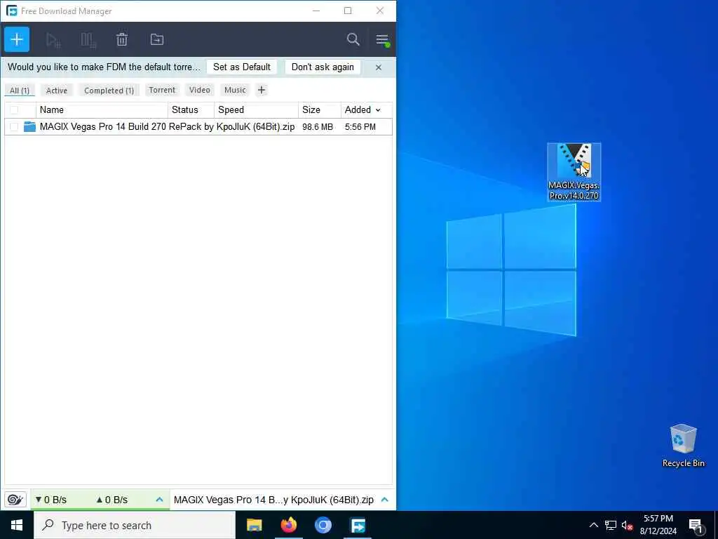718x539 pixels.
Task: Open the clock and date flyout
Action: pyautogui.click(x=658, y=525)
